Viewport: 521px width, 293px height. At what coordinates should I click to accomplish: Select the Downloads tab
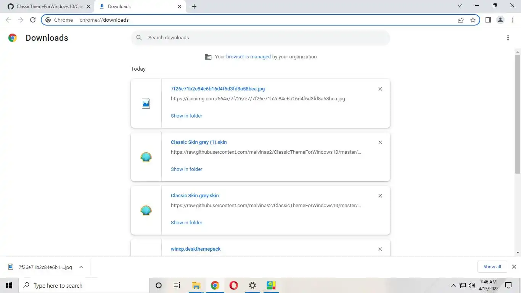[140, 6]
